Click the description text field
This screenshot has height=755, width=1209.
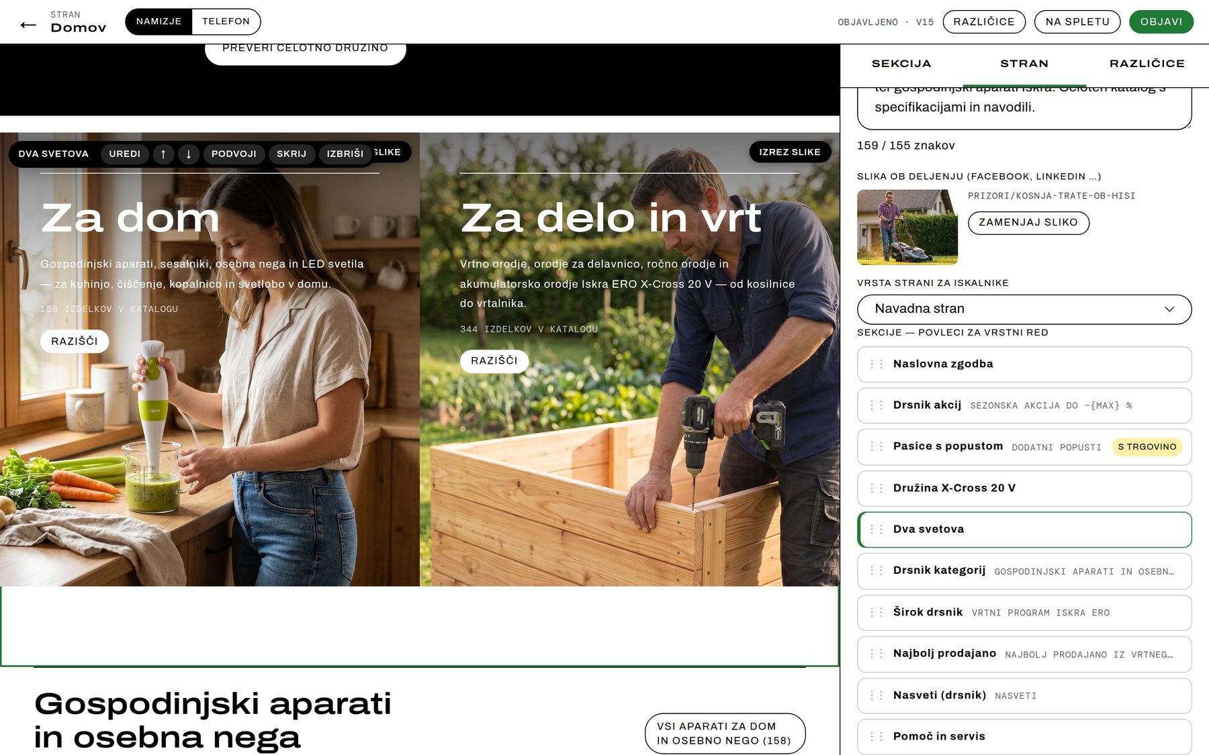pyautogui.click(x=1024, y=108)
